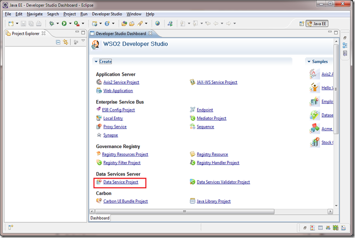Toggle Link with Editor in Project Explorer

(x=66, y=42)
